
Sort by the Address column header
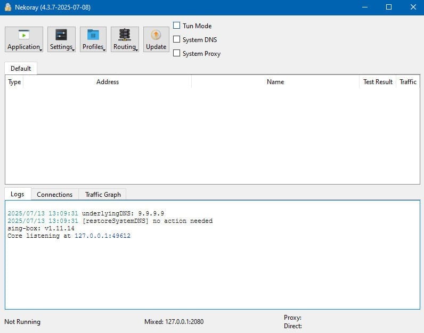[x=108, y=82]
